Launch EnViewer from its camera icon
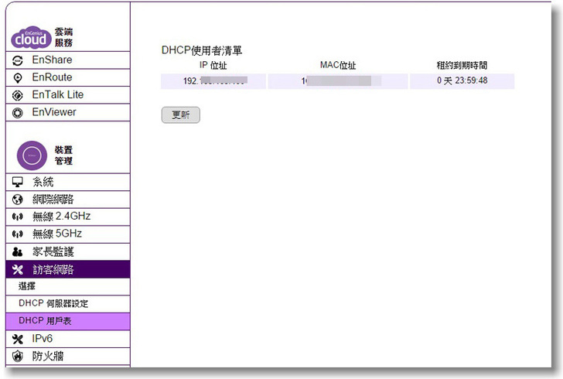Viewport: 563px width, 379px height. [19, 113]
